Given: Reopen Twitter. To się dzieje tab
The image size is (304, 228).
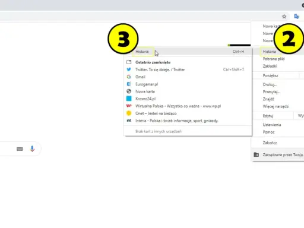Looking at the screenshot, I should point(188,69).
